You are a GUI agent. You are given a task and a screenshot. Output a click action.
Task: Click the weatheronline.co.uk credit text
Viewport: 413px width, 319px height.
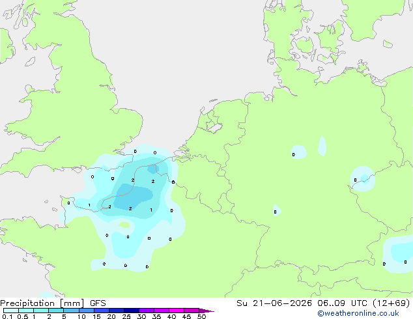[358, 313]
